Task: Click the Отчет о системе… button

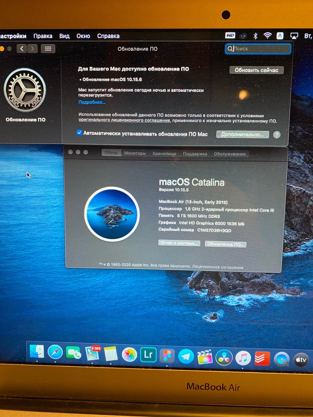Action: (179, 243)
